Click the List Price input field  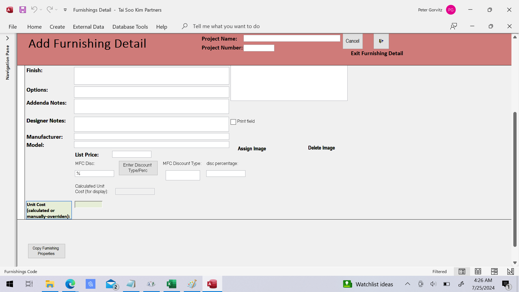click(x=132, y=154)
